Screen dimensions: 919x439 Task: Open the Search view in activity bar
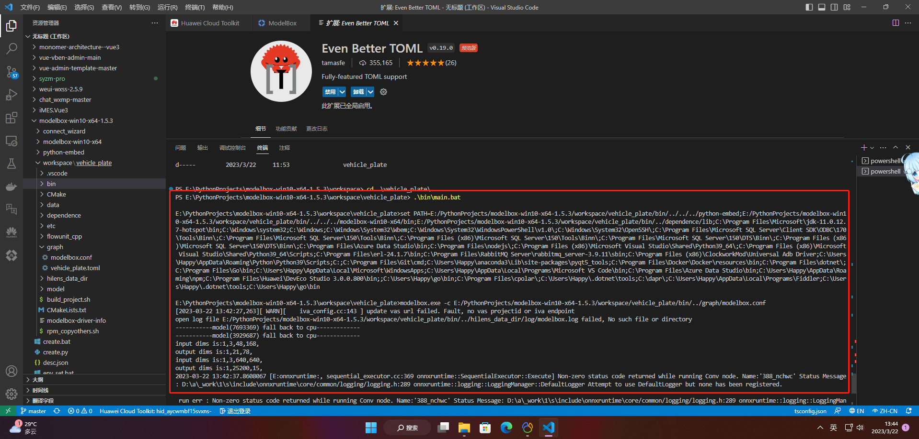point(11,48)
